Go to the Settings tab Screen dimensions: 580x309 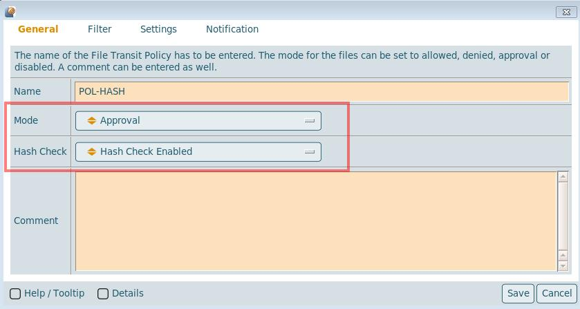tap(158, 29)
